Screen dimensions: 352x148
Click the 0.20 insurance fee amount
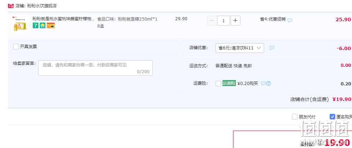(x=346, y=84)
